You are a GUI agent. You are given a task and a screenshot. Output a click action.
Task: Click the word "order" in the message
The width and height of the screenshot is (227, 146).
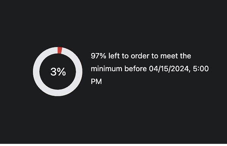[140, 56]
